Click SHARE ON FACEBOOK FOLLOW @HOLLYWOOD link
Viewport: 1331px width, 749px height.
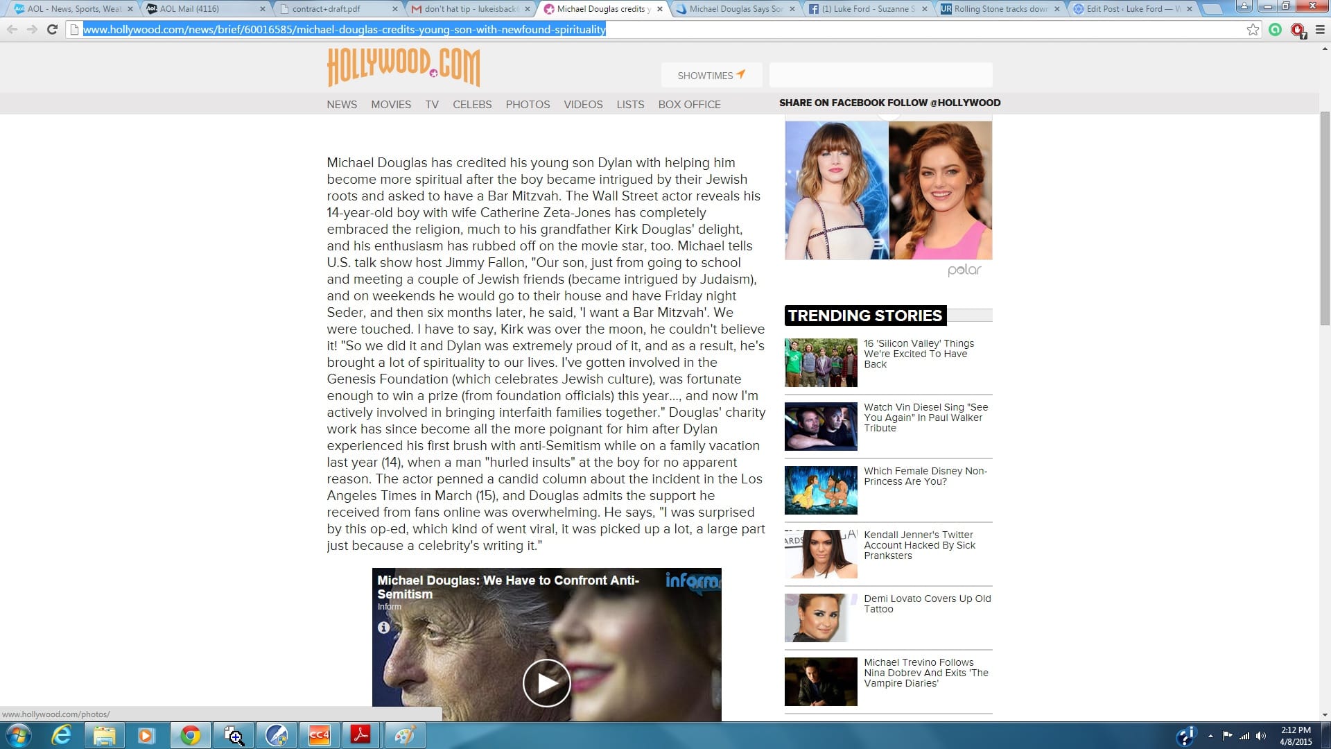point(889,103)
